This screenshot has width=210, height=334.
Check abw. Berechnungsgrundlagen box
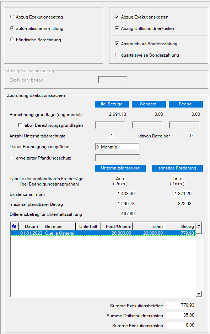click(20, 125)
